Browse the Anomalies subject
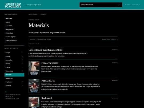Image resolution: width=144 pixels, height=108 pixels. click(14, 60)
